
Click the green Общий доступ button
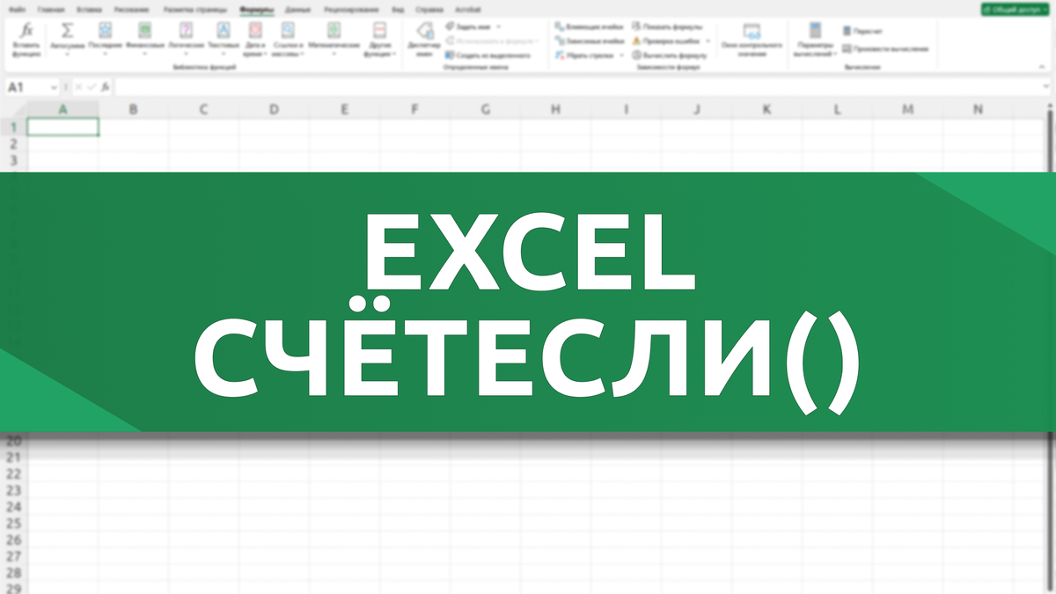pyautogui.click(x=1015, y=9)
